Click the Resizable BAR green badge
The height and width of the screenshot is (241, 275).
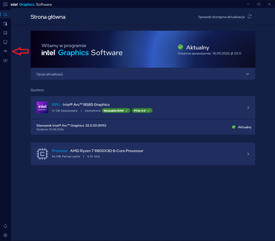pos(116,111)
